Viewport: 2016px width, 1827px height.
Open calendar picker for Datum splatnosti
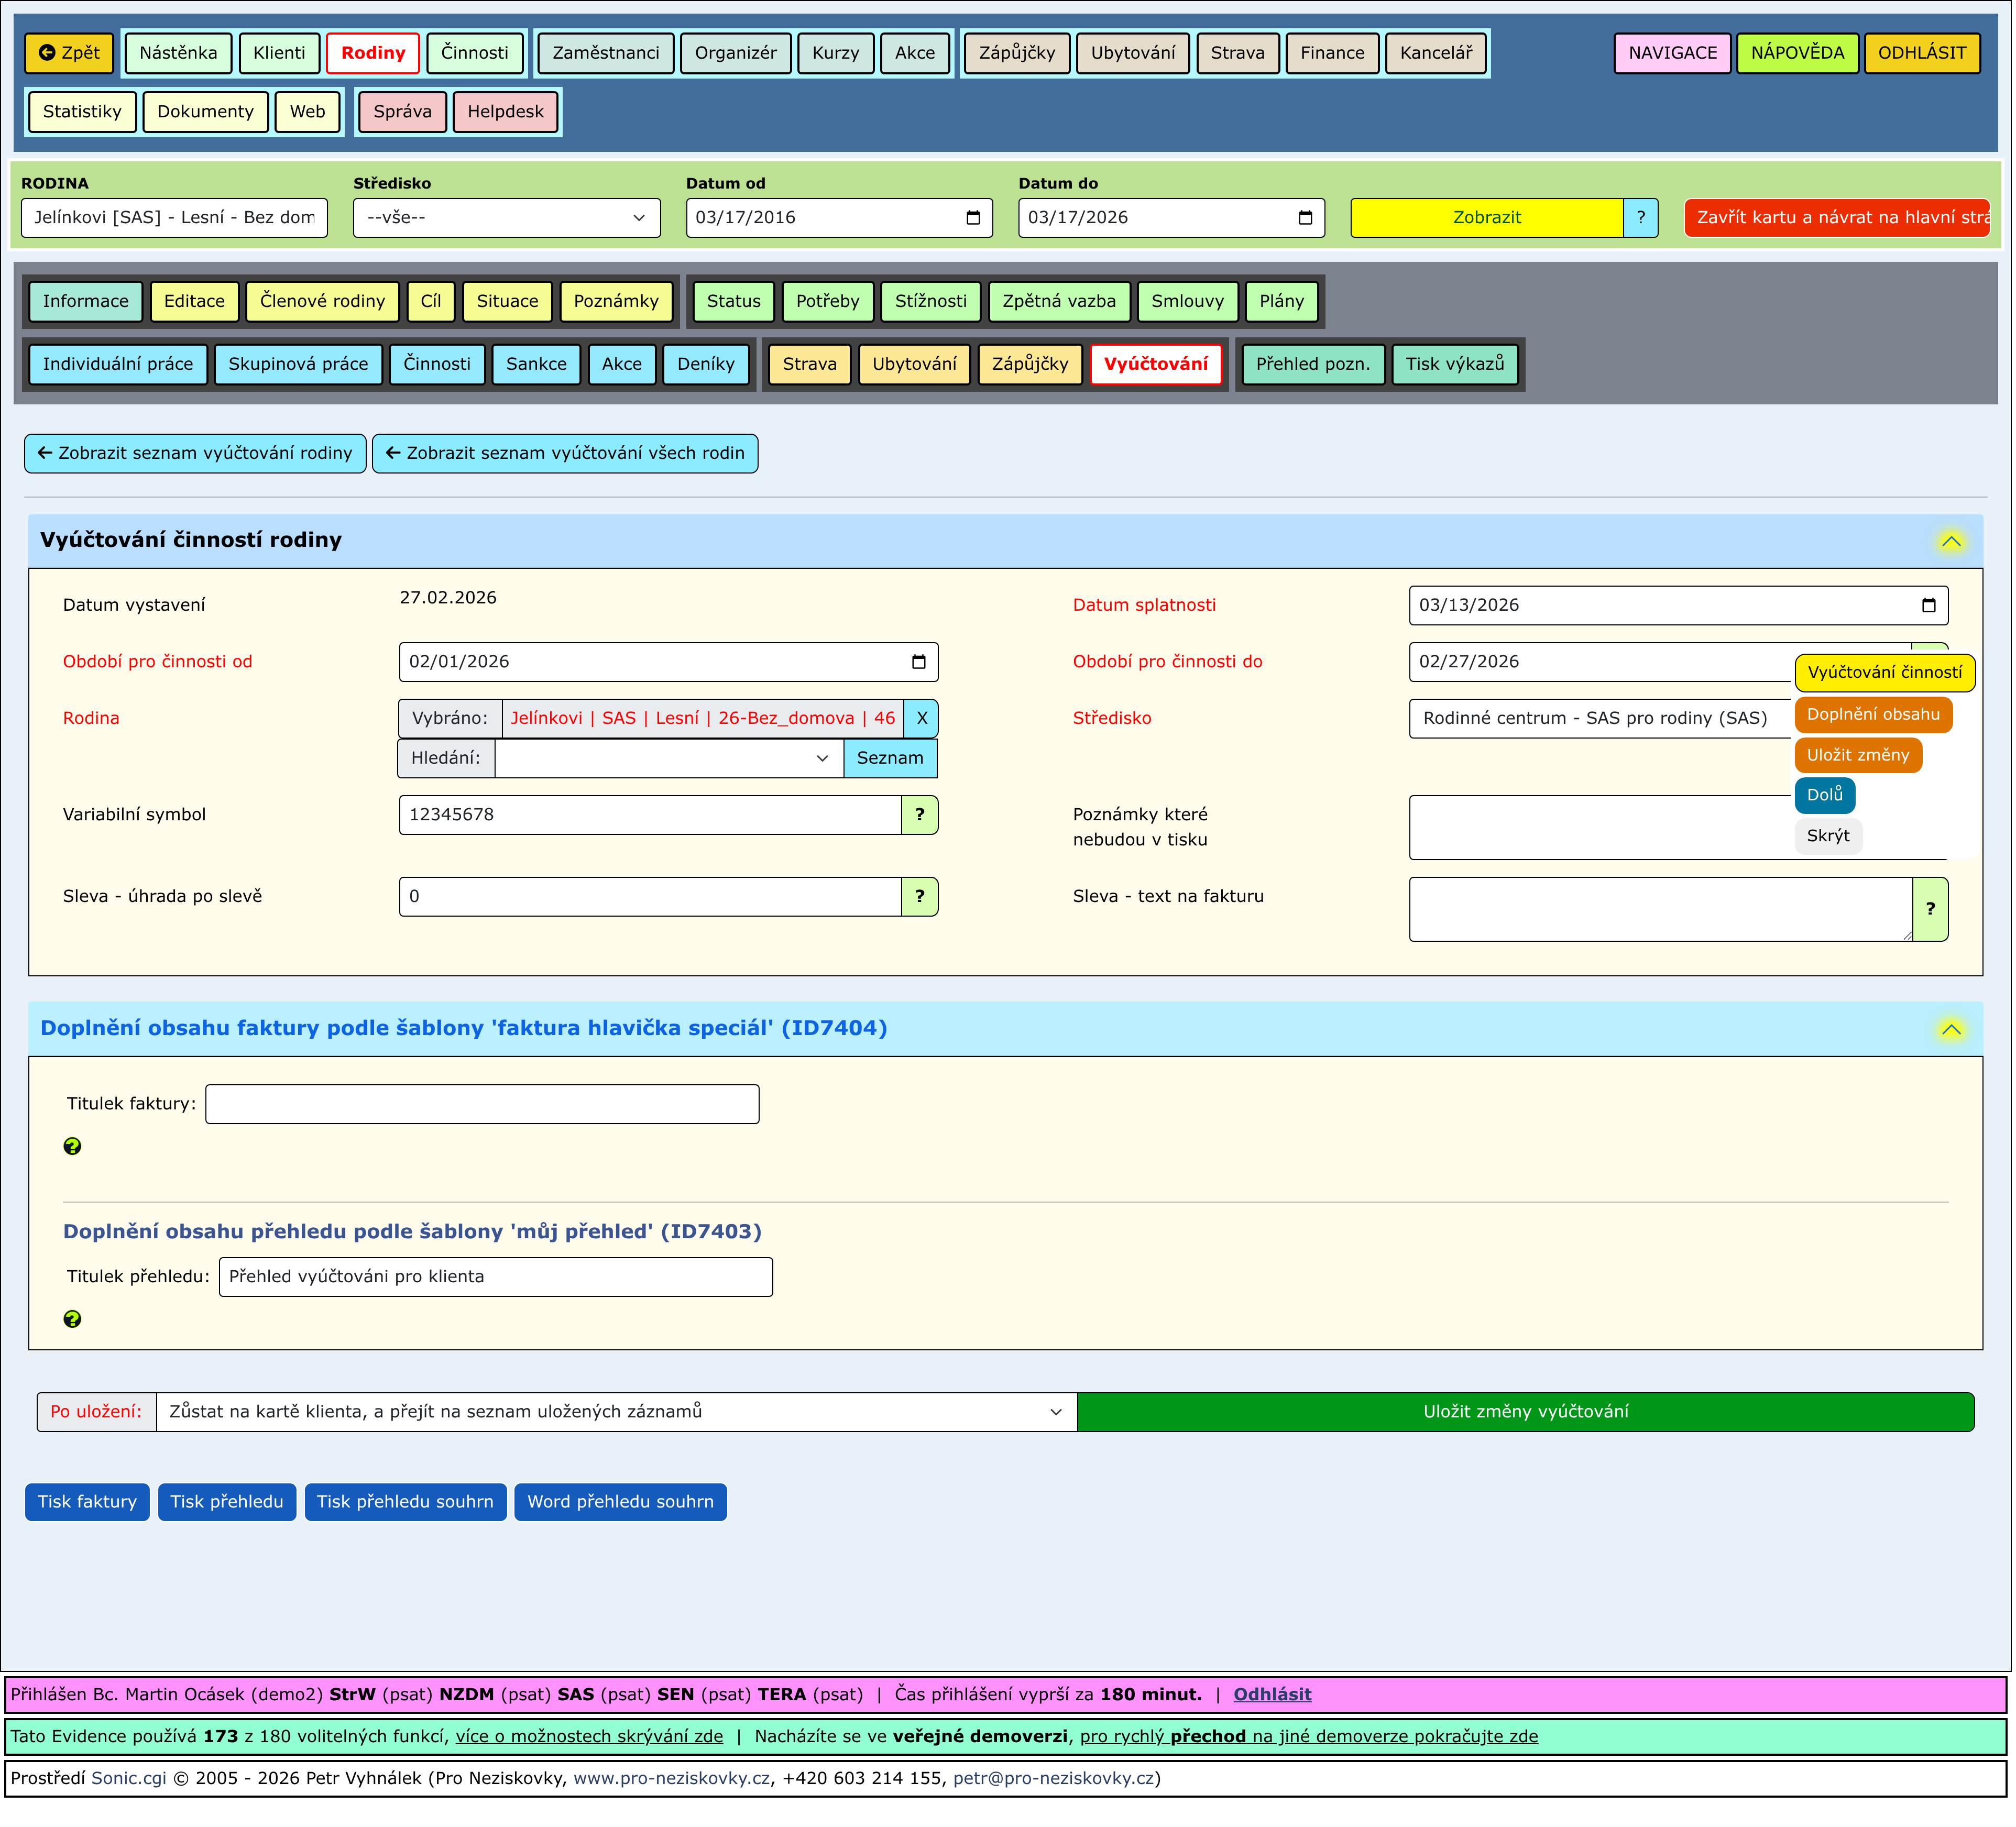coord(1930,606)
